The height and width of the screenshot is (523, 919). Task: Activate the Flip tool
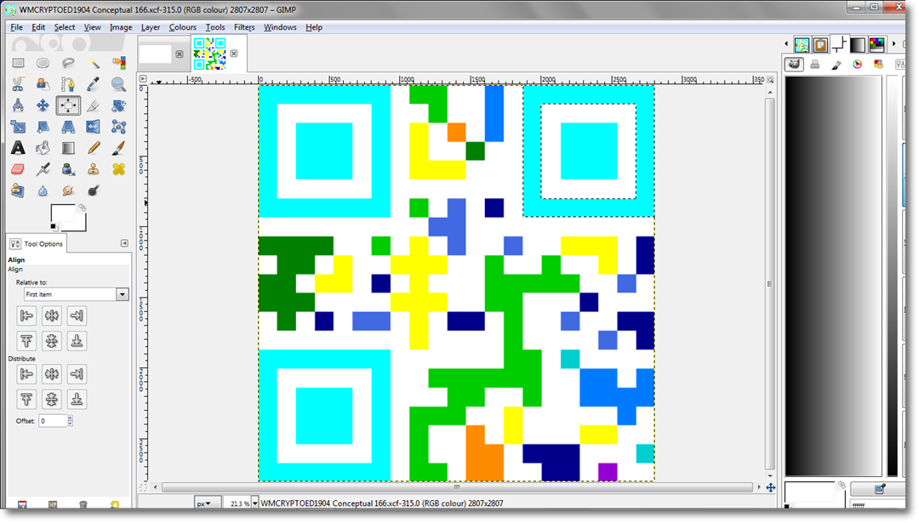click(94, 127)
